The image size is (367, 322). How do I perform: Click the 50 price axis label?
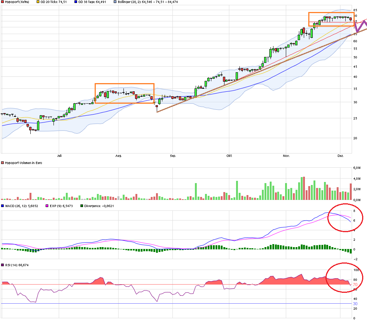355,57
